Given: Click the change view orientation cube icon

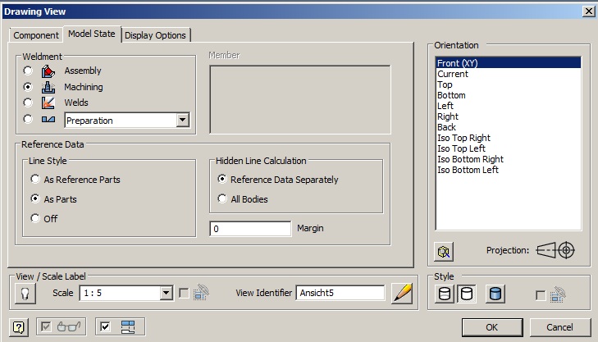Looking at the screenshot, I should (x=444, y=251).
